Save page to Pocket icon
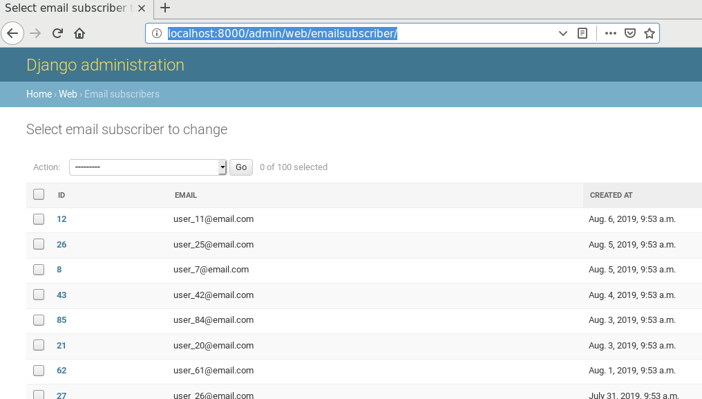This screenshot has height=399, width=702. click(x=630, y=33)
